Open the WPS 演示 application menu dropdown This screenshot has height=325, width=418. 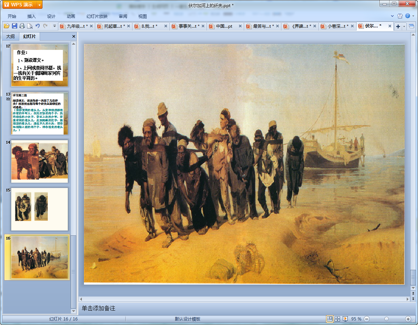39,5
